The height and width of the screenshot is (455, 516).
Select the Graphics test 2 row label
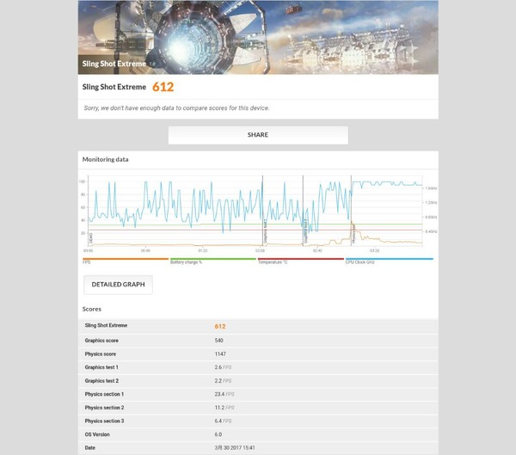(x=101, y=380)
